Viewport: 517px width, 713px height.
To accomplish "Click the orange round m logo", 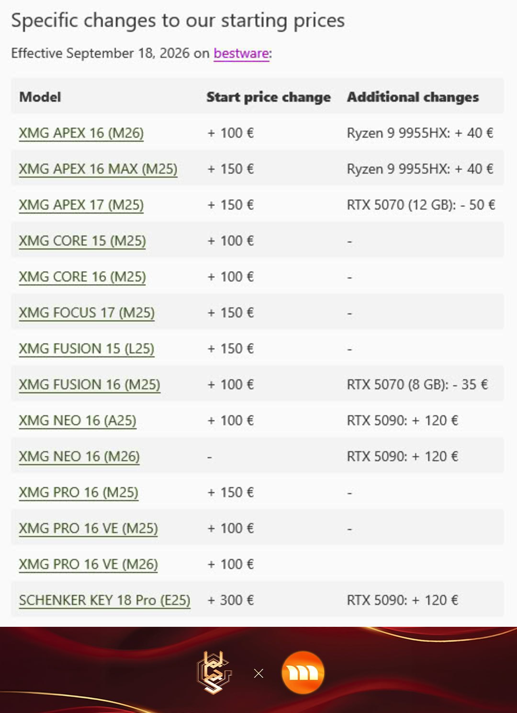I will click(x=303, y=672).
